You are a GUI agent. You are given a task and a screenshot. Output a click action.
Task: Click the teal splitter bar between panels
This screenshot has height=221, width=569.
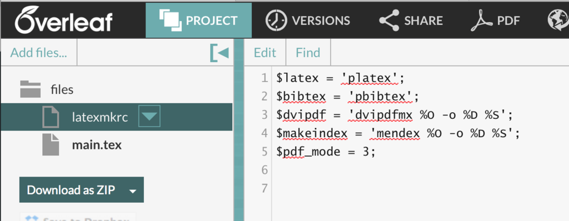pos(238,129)
